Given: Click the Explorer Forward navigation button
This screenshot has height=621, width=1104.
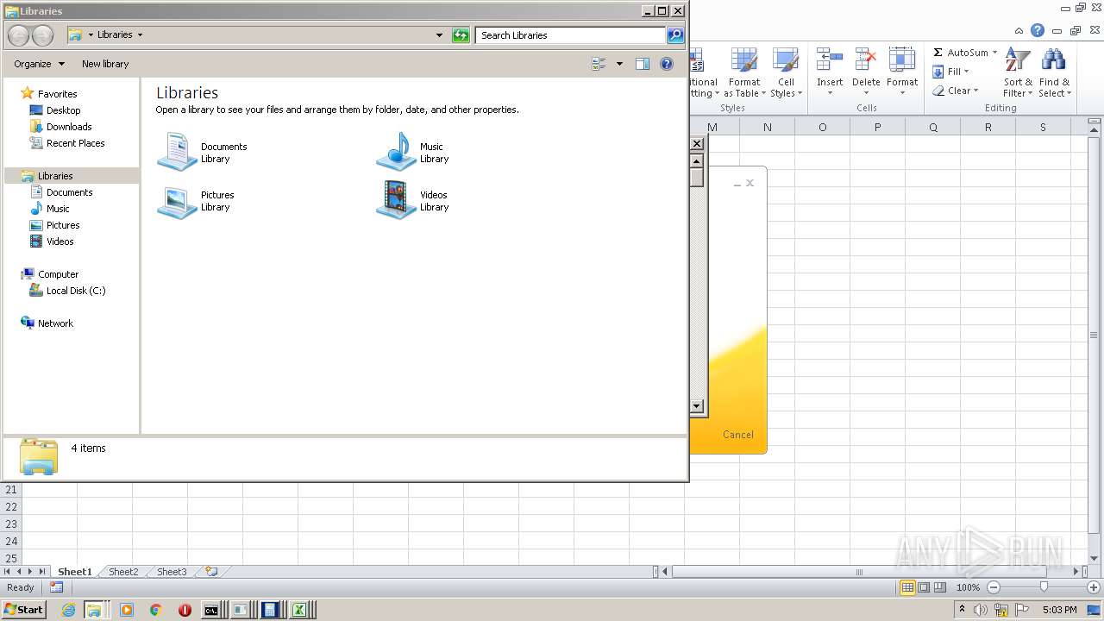Looking at the screenshot, I should click(42, 35).
